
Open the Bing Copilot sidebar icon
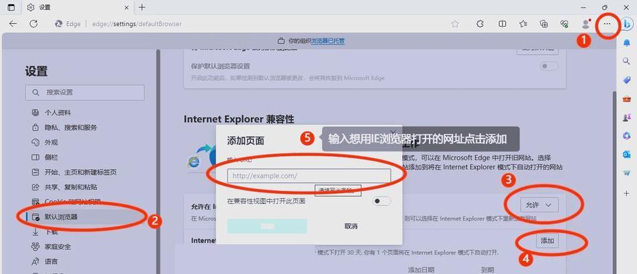[x=627, y=25]
